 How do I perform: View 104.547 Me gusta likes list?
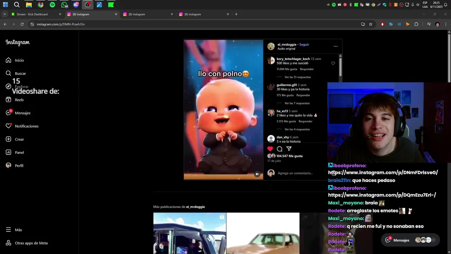289,156
